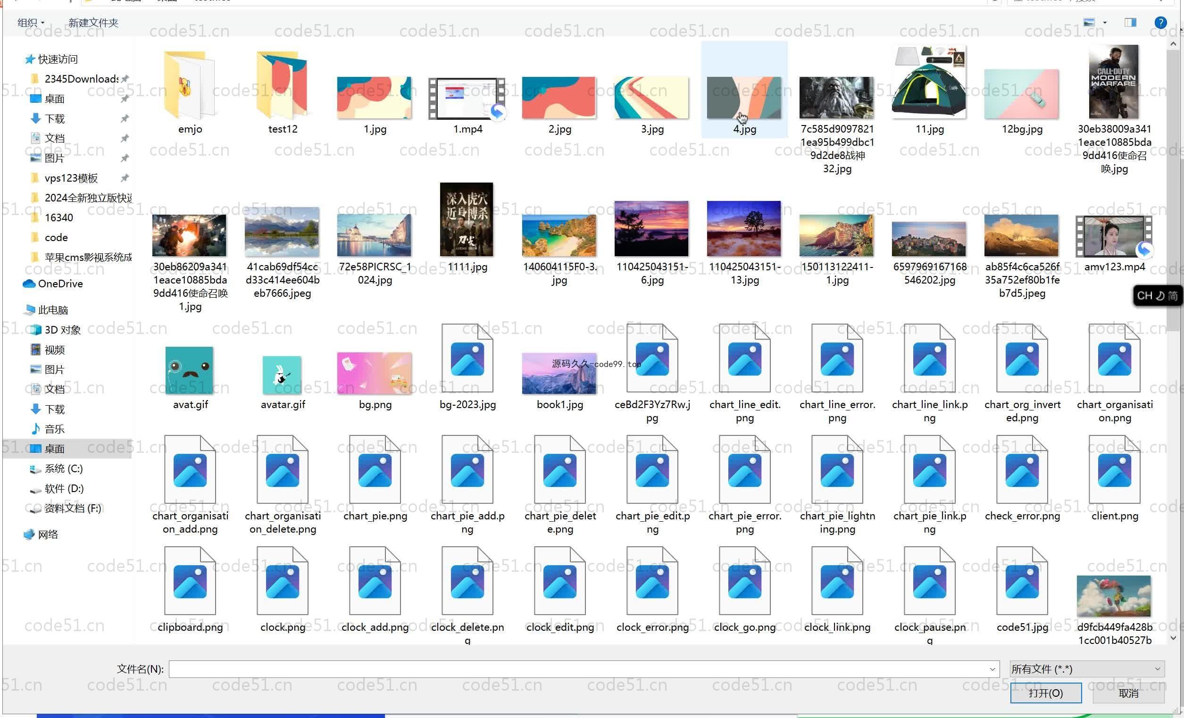Open the 组织 menu
Viewport: 1184px width, 718px height.
pos(31,22)
